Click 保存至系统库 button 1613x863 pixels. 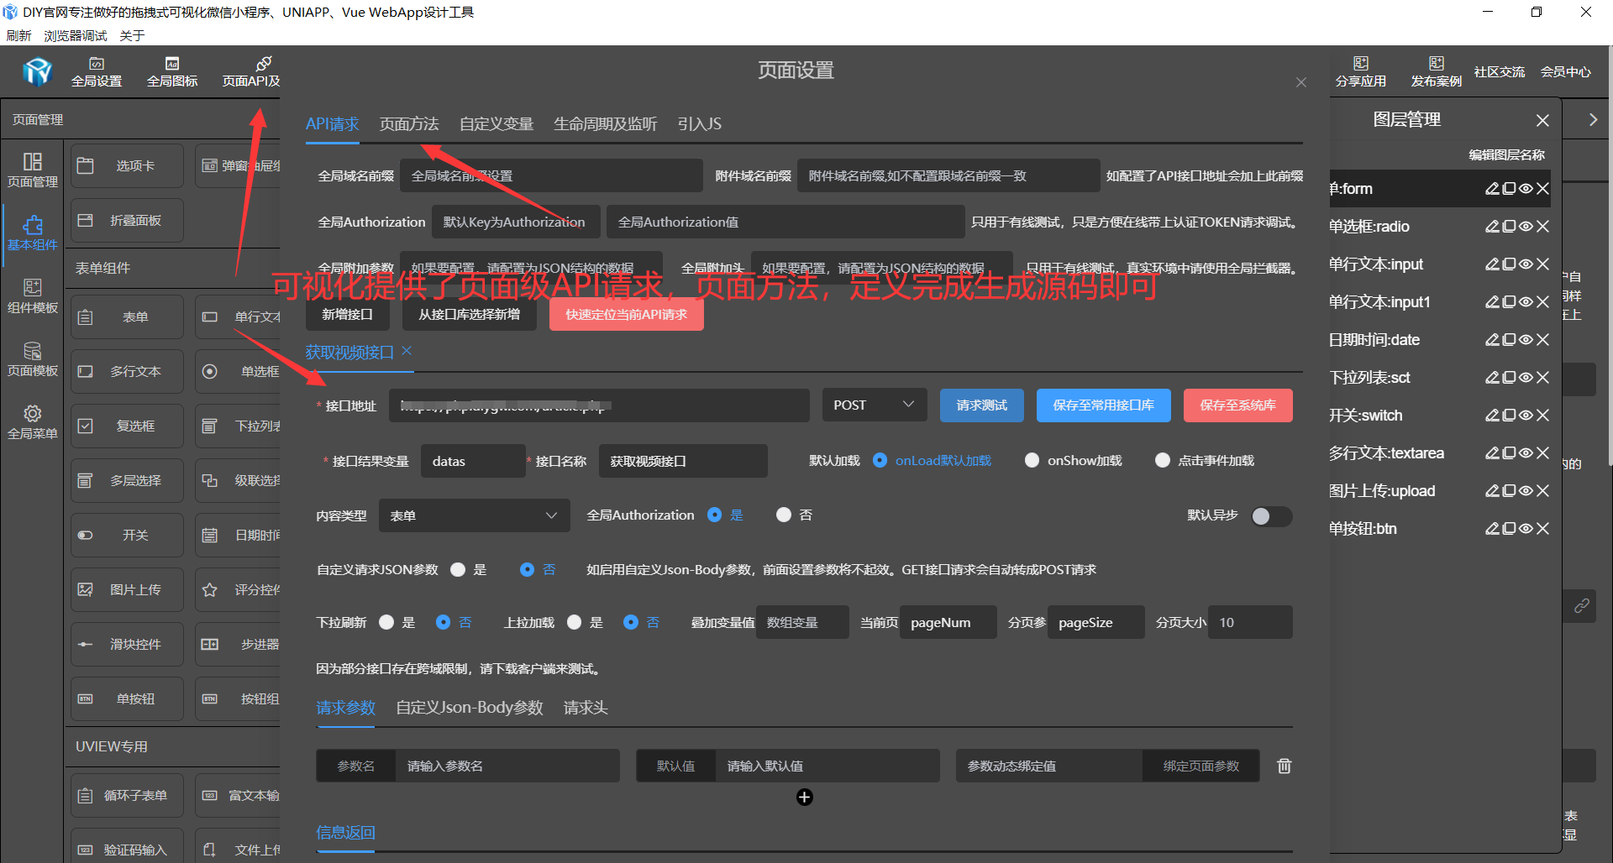1237,405
